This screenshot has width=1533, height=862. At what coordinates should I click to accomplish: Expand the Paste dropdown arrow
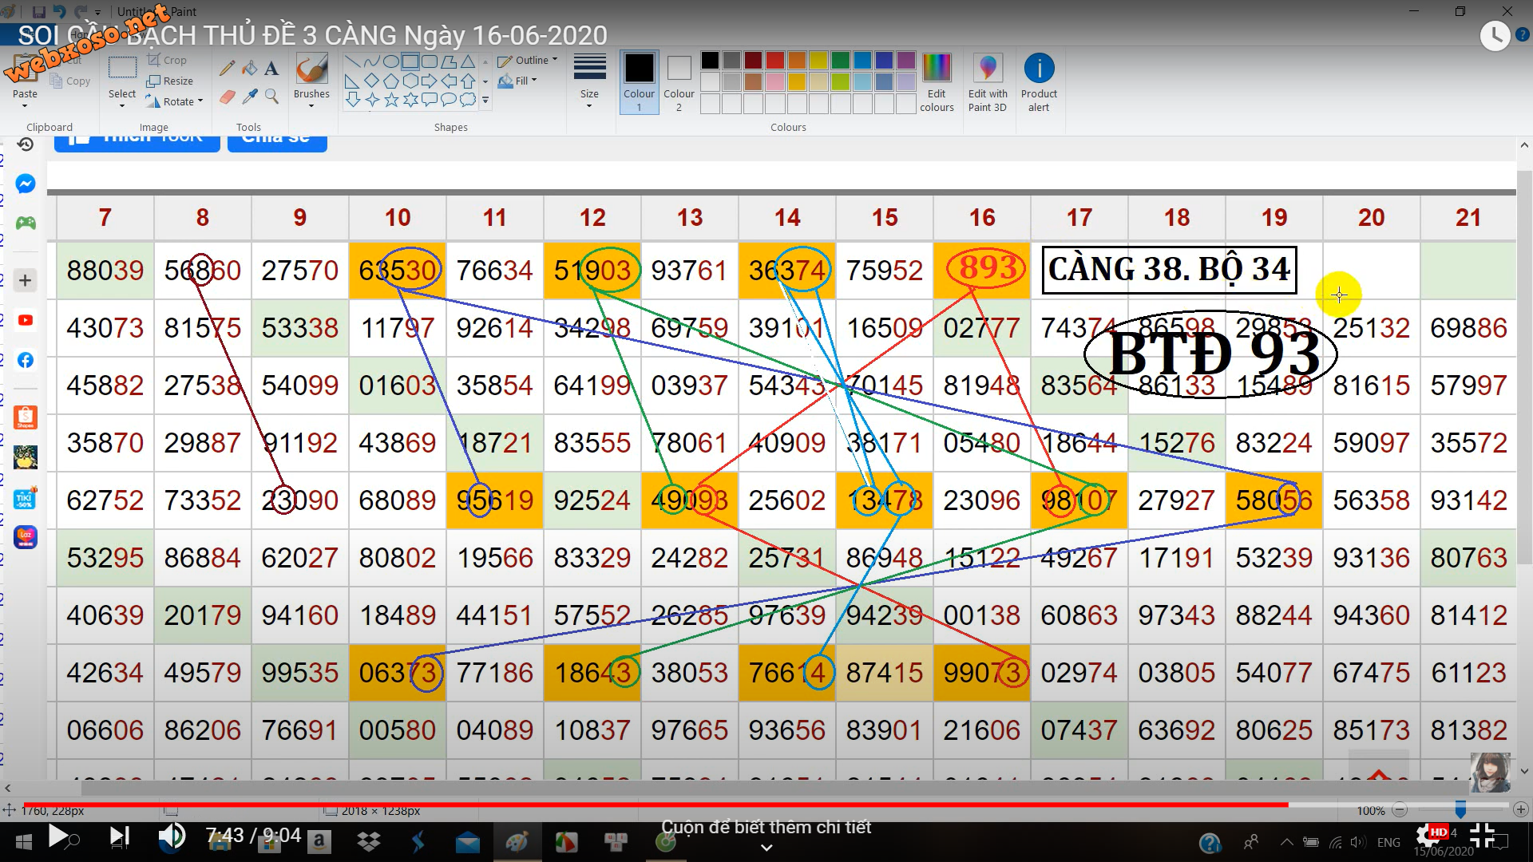coord(25,106)
